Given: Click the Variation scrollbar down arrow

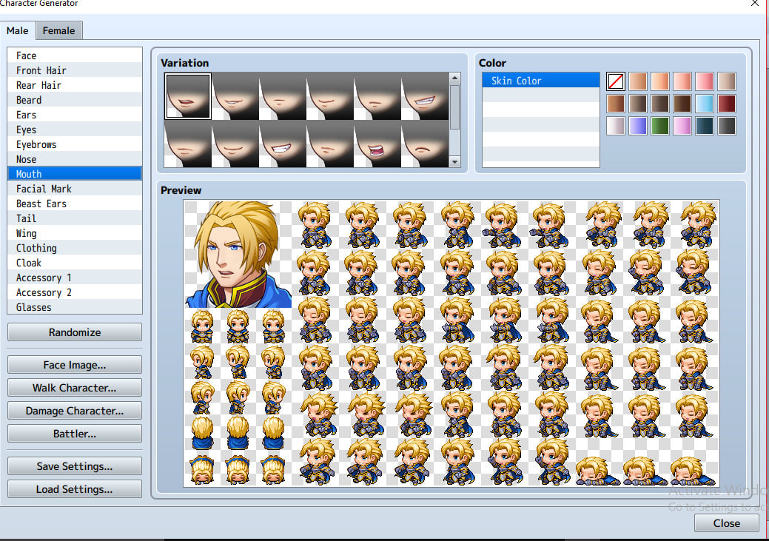Looking at the screenshot, I should 454,162.
